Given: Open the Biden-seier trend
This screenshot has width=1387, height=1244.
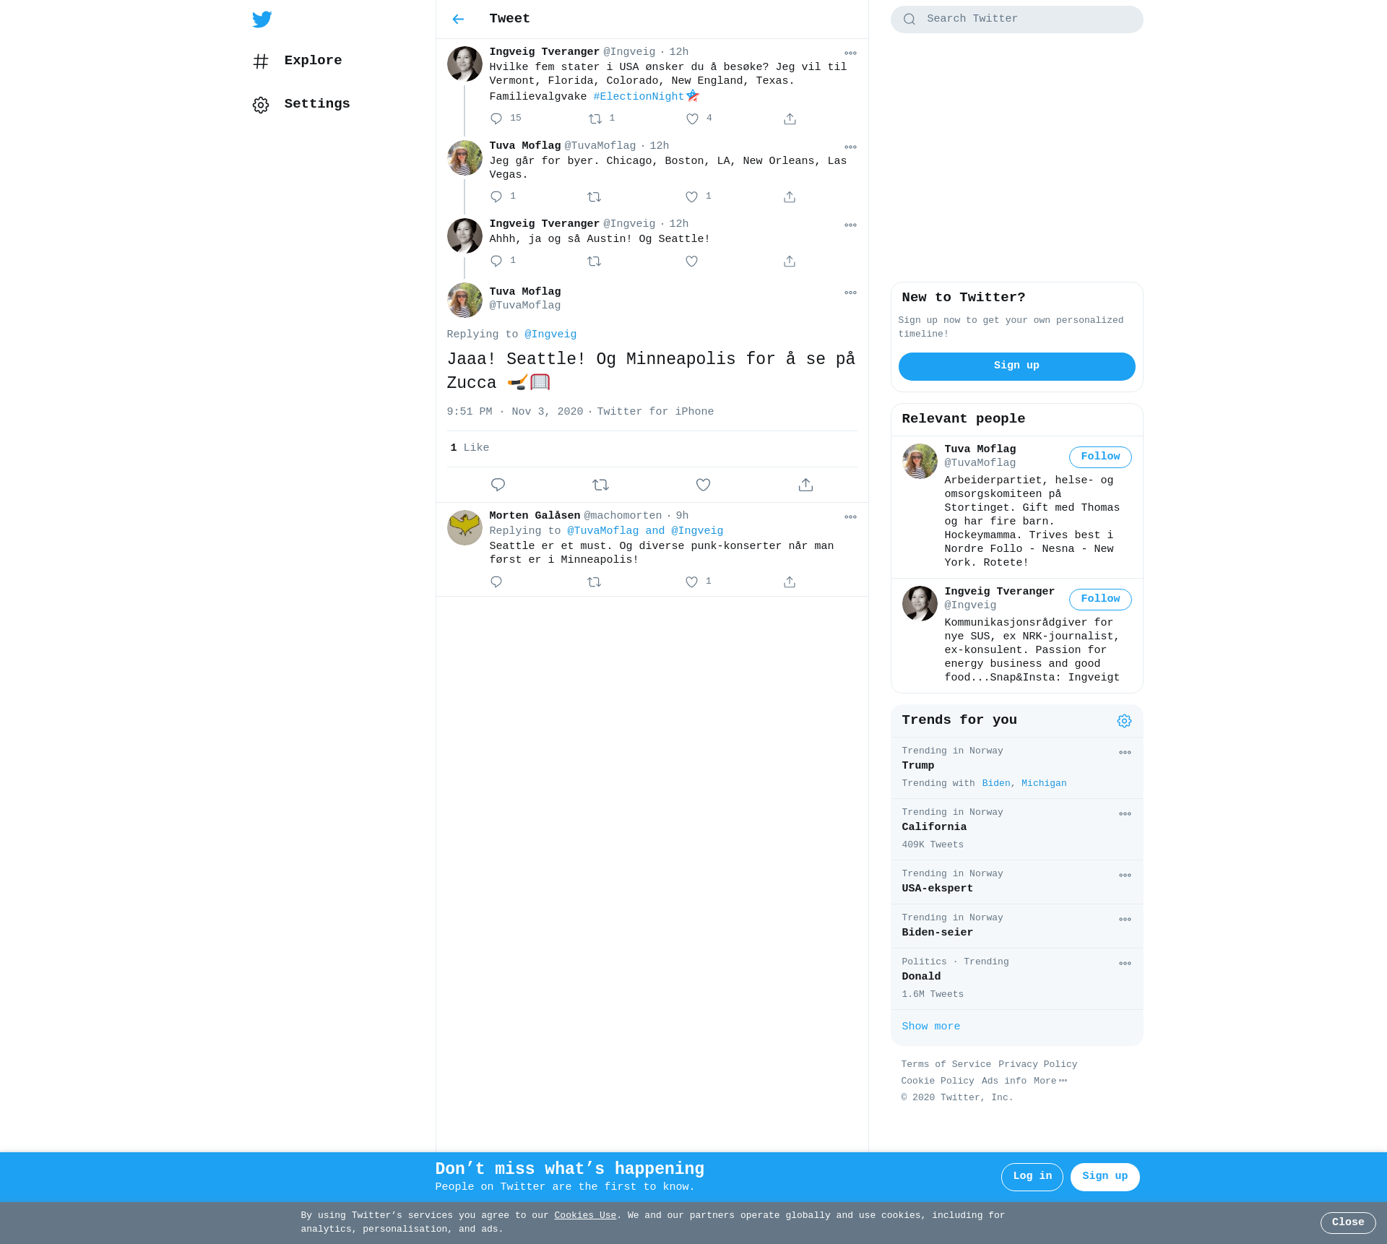Looking at the screenshot, I should click(1016, 926).
